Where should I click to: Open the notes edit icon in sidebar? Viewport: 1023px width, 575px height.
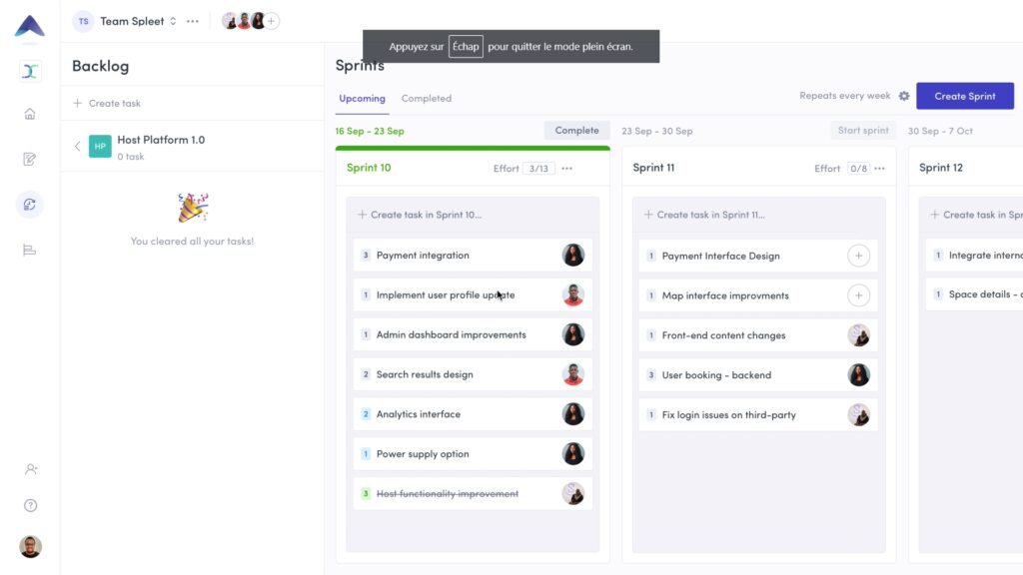pyautogui.click(x=30, y=159)
